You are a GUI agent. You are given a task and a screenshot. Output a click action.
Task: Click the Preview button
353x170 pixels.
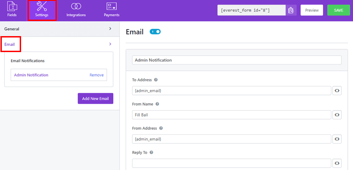(312, 11)
